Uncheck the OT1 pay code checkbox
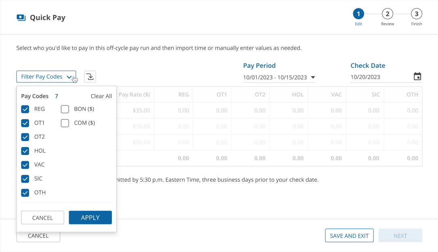Viewport: 438px width, 252px height. click(25, 123)
